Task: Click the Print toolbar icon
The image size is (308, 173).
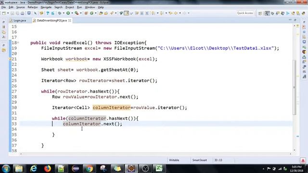Action: [x=23, y=13]
